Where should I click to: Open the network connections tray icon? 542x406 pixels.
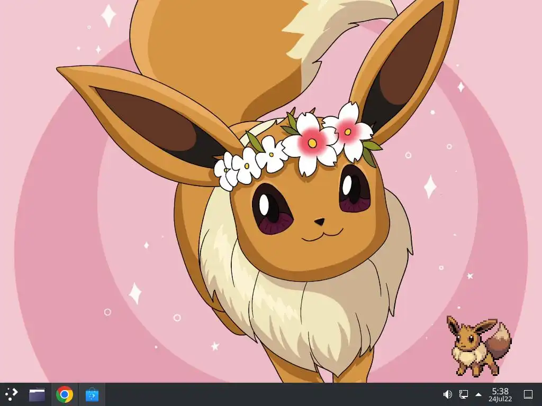tap(463, 394)
